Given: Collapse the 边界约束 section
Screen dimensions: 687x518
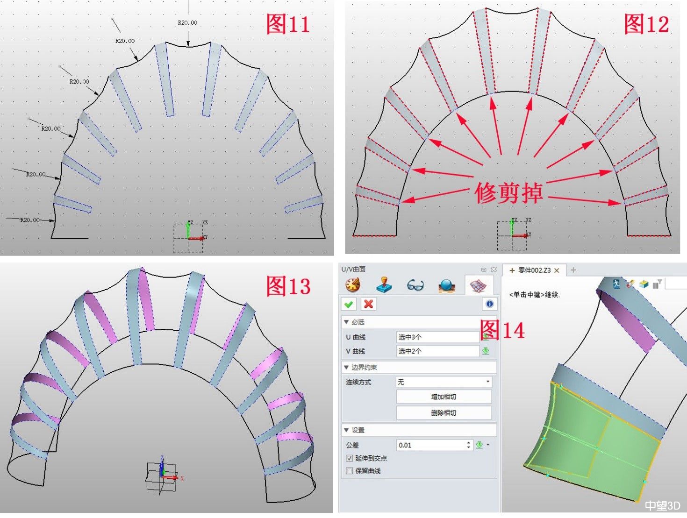Looking at the screenshot, I should click(x=347, y=368).
